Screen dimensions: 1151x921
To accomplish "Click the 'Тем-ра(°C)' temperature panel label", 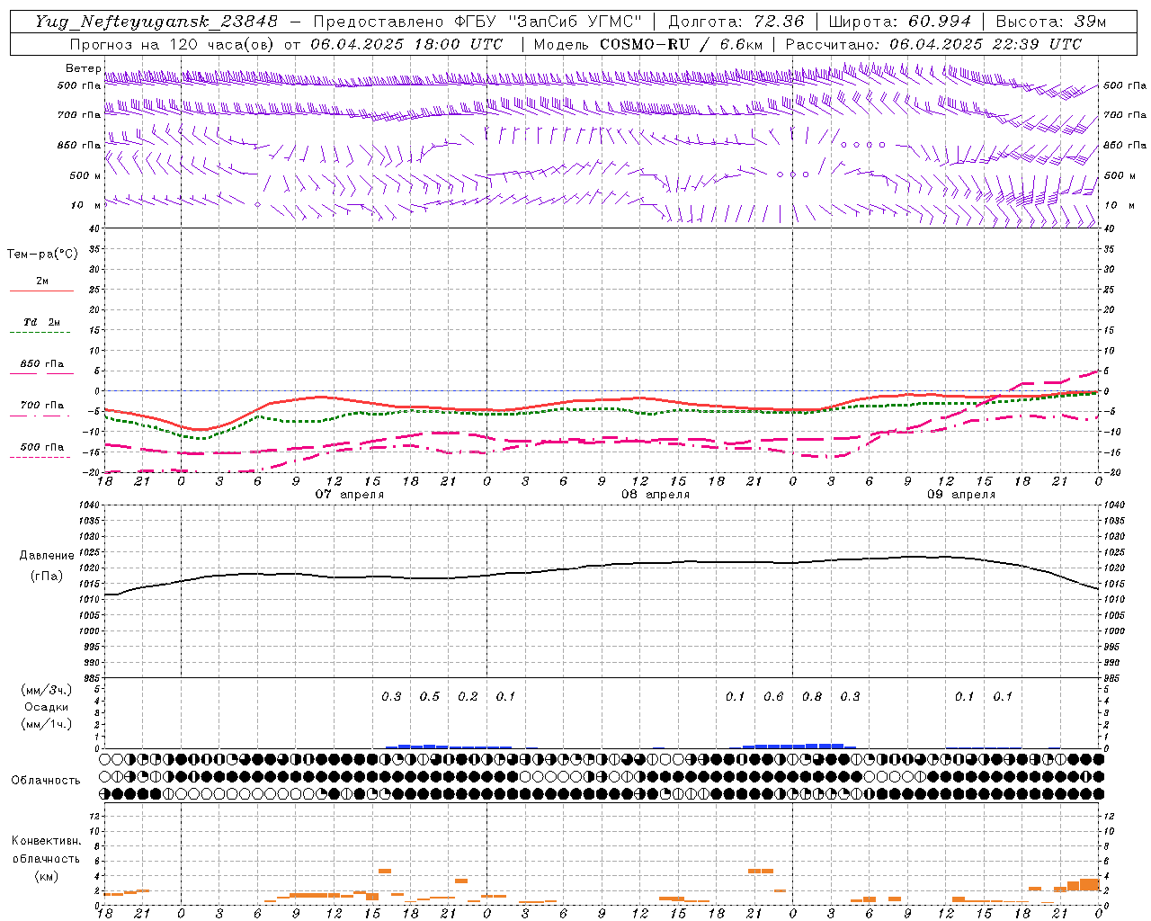I will [42, 255].
